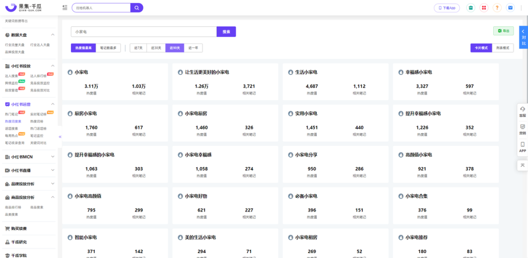Viewport: 528px width, 258px height.
Task: Click the 小家电 keyword search input field
Action: click(144, 32)
